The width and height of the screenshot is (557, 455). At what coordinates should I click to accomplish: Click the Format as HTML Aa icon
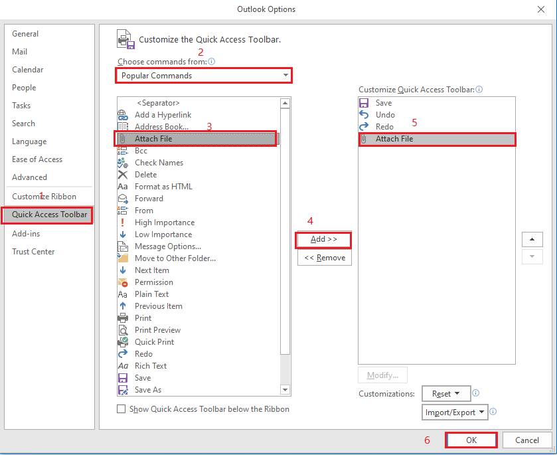[123, 187]
